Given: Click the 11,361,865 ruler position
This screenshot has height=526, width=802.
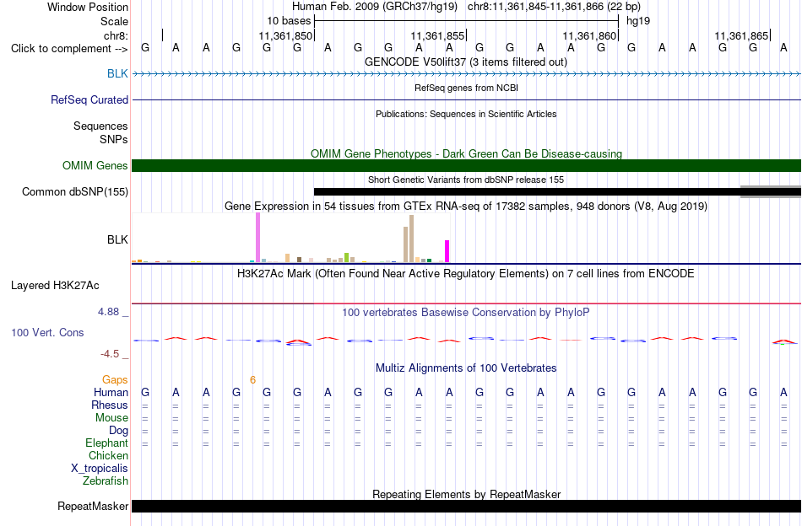Looking at the screenshot, I should click(x=741, y=35).
